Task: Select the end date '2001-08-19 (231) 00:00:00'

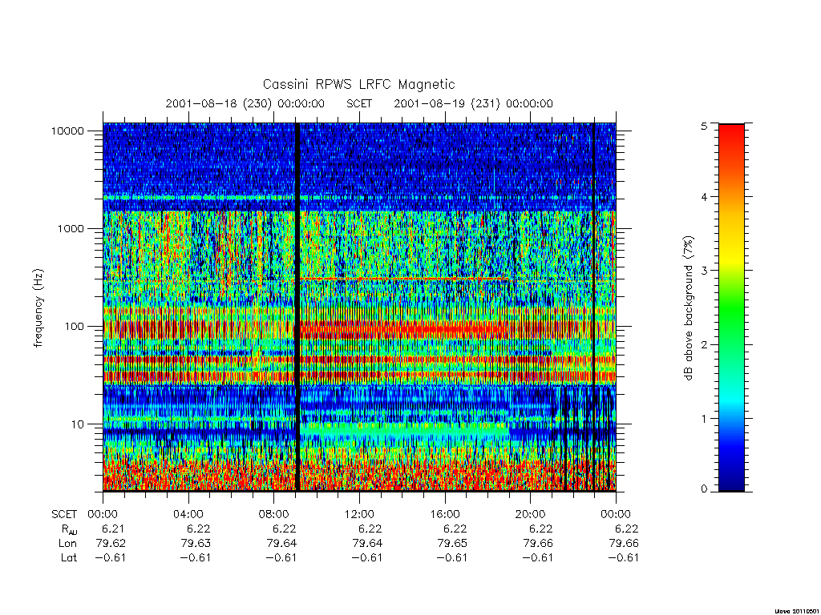Action: pyautogui.click(x=473, y=103)
